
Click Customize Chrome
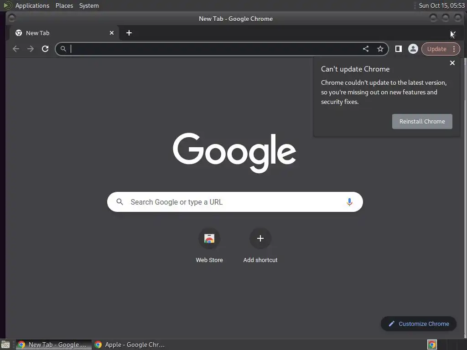[x=419, y=324]
